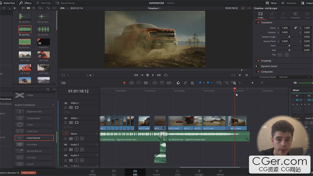Adjust the timeline zoom slider handle
Screen dimensions: 313x176
click(x=253, y=83)
